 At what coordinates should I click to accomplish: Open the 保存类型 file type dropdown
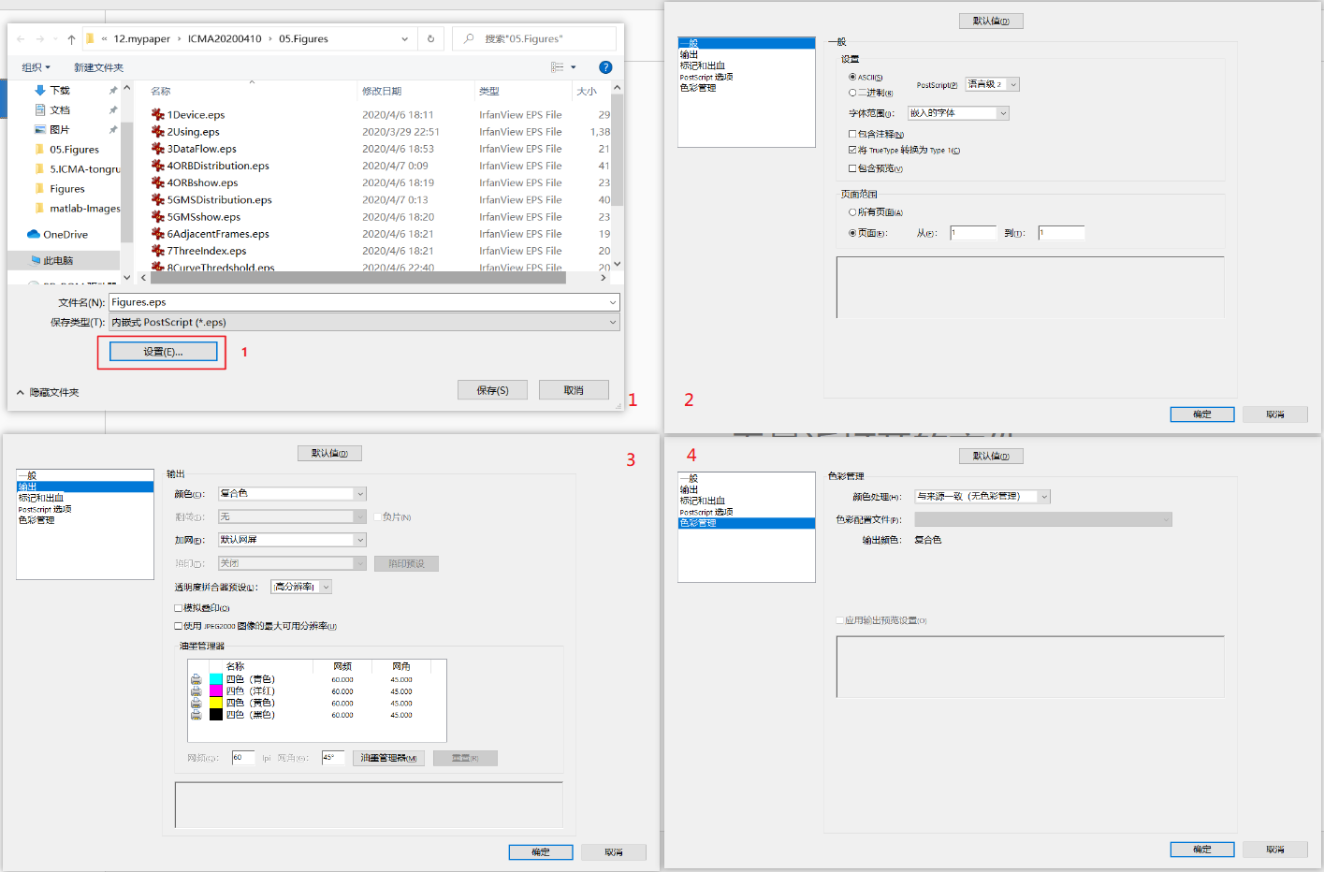coord(364,322)
